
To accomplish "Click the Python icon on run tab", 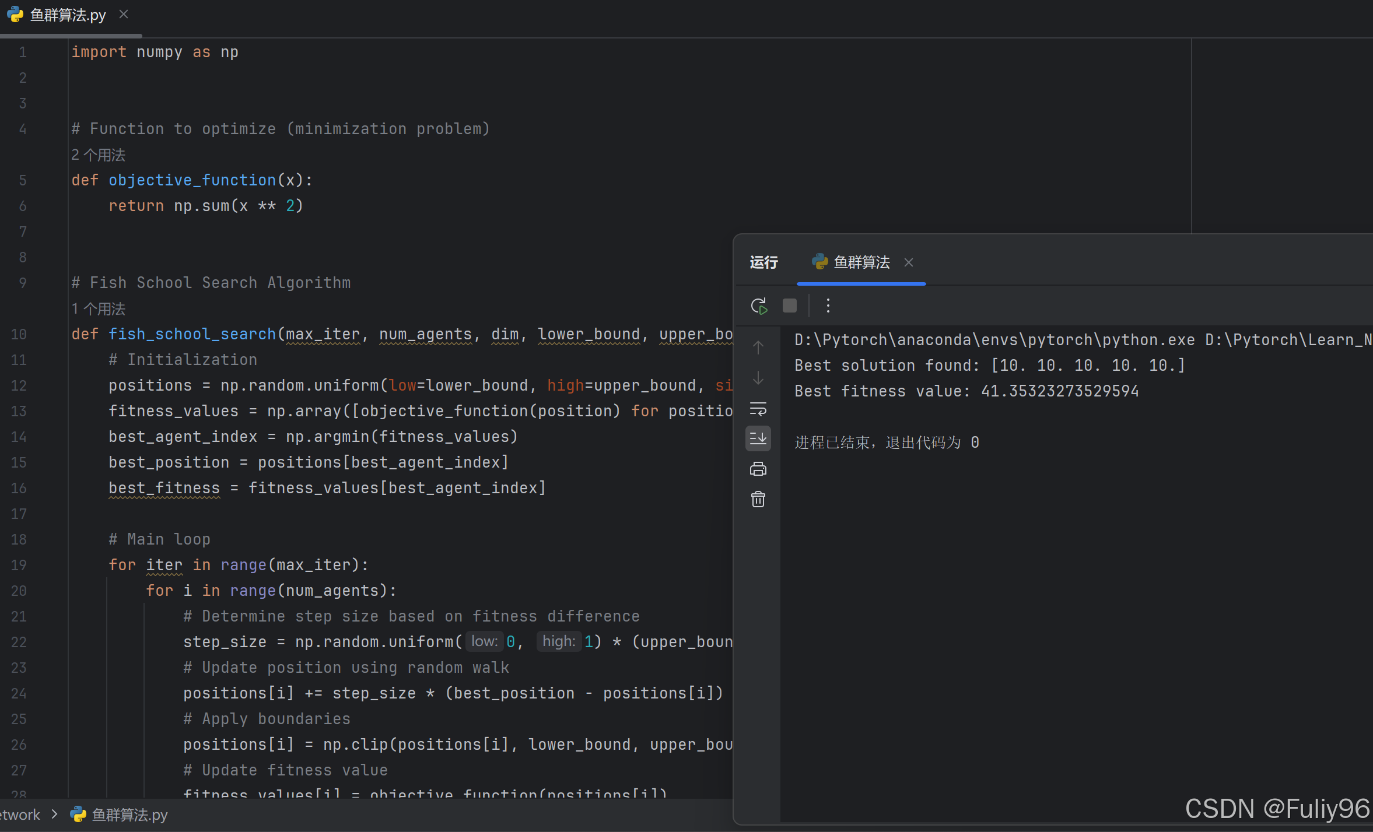I will click(x=820, y=262).
